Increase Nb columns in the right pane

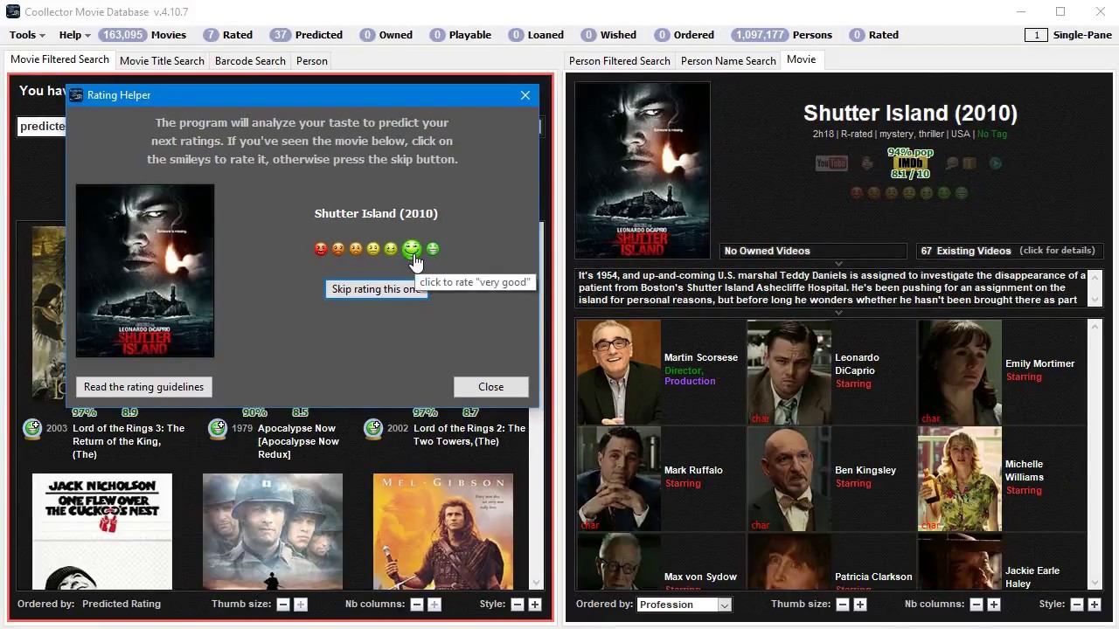pyautogui.click(x=994, y=605)
